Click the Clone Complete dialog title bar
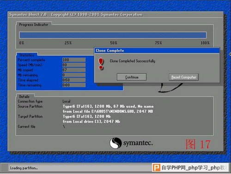 click(157, 51)
